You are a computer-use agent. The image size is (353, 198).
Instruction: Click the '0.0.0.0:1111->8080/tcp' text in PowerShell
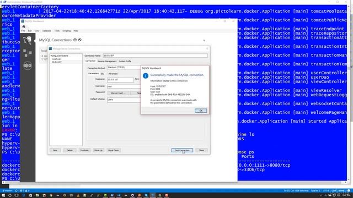click(264, 165)
